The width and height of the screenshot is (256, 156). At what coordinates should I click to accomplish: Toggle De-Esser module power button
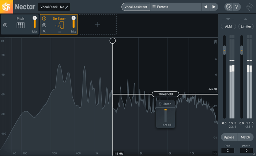pyautogui.click(x=44, y=19)
